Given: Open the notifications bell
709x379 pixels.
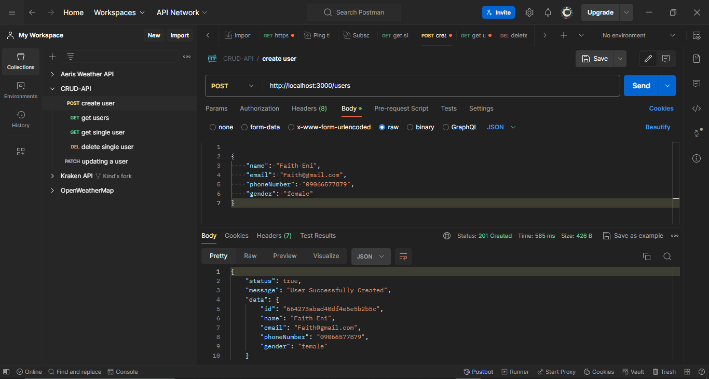Looking at the screenshot, I should (548, 12).
